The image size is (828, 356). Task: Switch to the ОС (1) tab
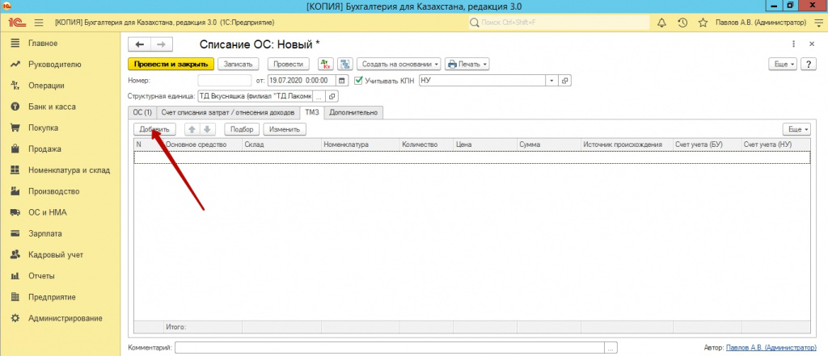pos(142,112)
